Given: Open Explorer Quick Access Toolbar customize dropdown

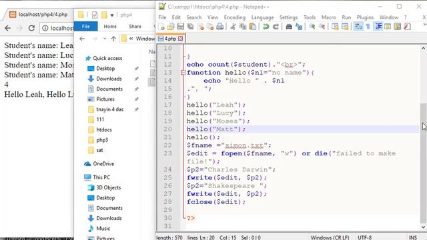Looking at the screenshot, I should click(112, 15).
